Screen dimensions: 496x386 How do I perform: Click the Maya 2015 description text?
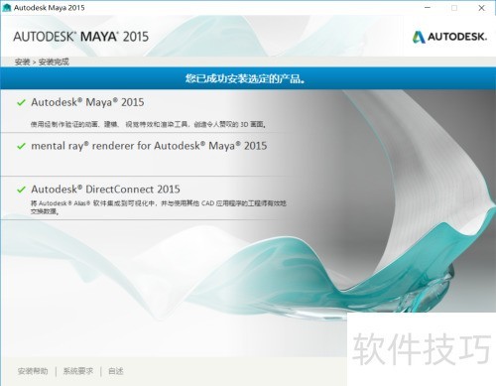click(149, 124)
